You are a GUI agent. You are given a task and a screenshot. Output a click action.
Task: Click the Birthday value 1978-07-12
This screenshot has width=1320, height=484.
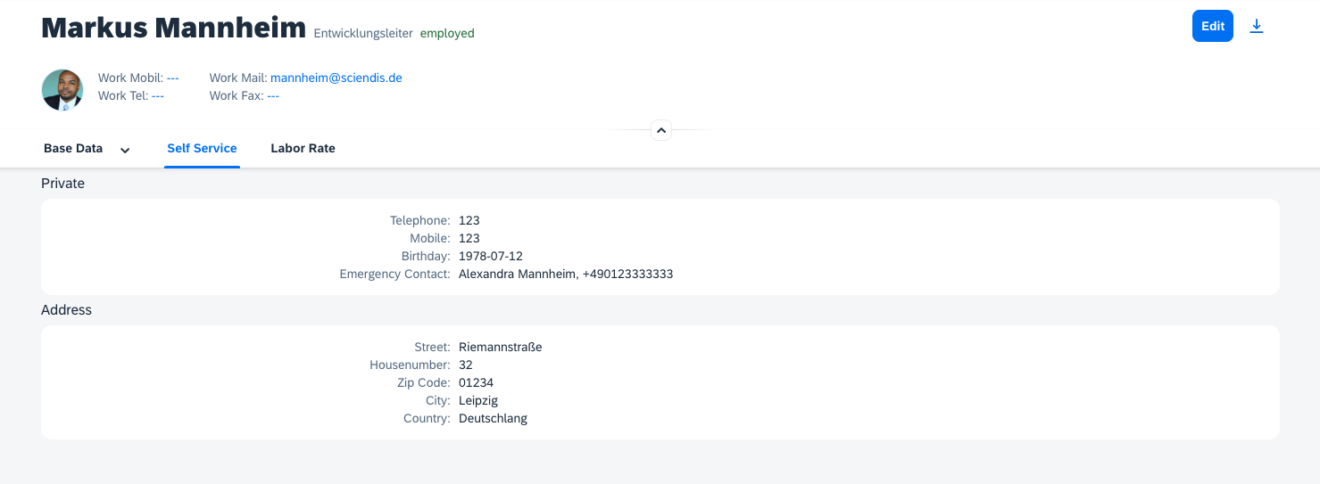coord(491,256)
